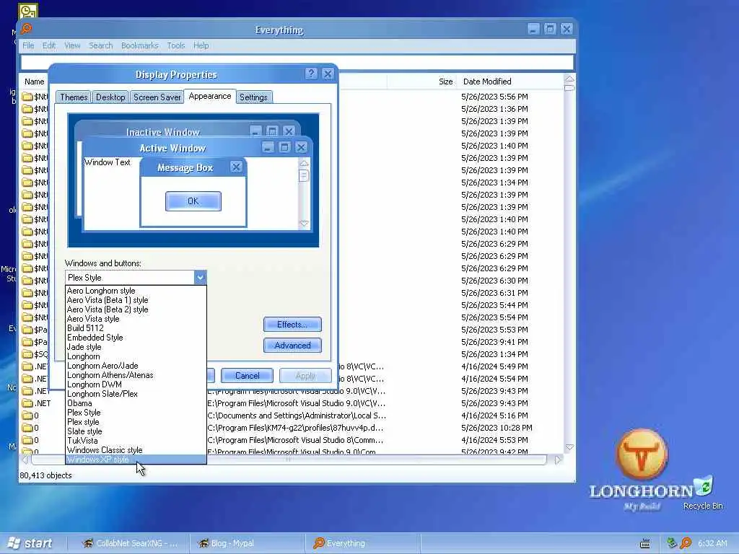Image resolution: width=739 pixels, height=554 pixels.
Task: Open the Start menu
Action: click(31, 543)
